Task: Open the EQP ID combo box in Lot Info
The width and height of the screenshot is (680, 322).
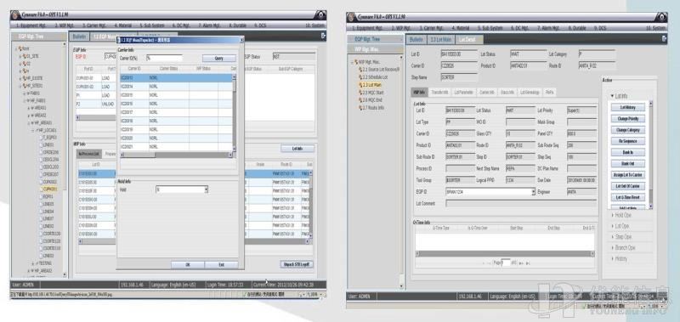Action: pos(534,191)
